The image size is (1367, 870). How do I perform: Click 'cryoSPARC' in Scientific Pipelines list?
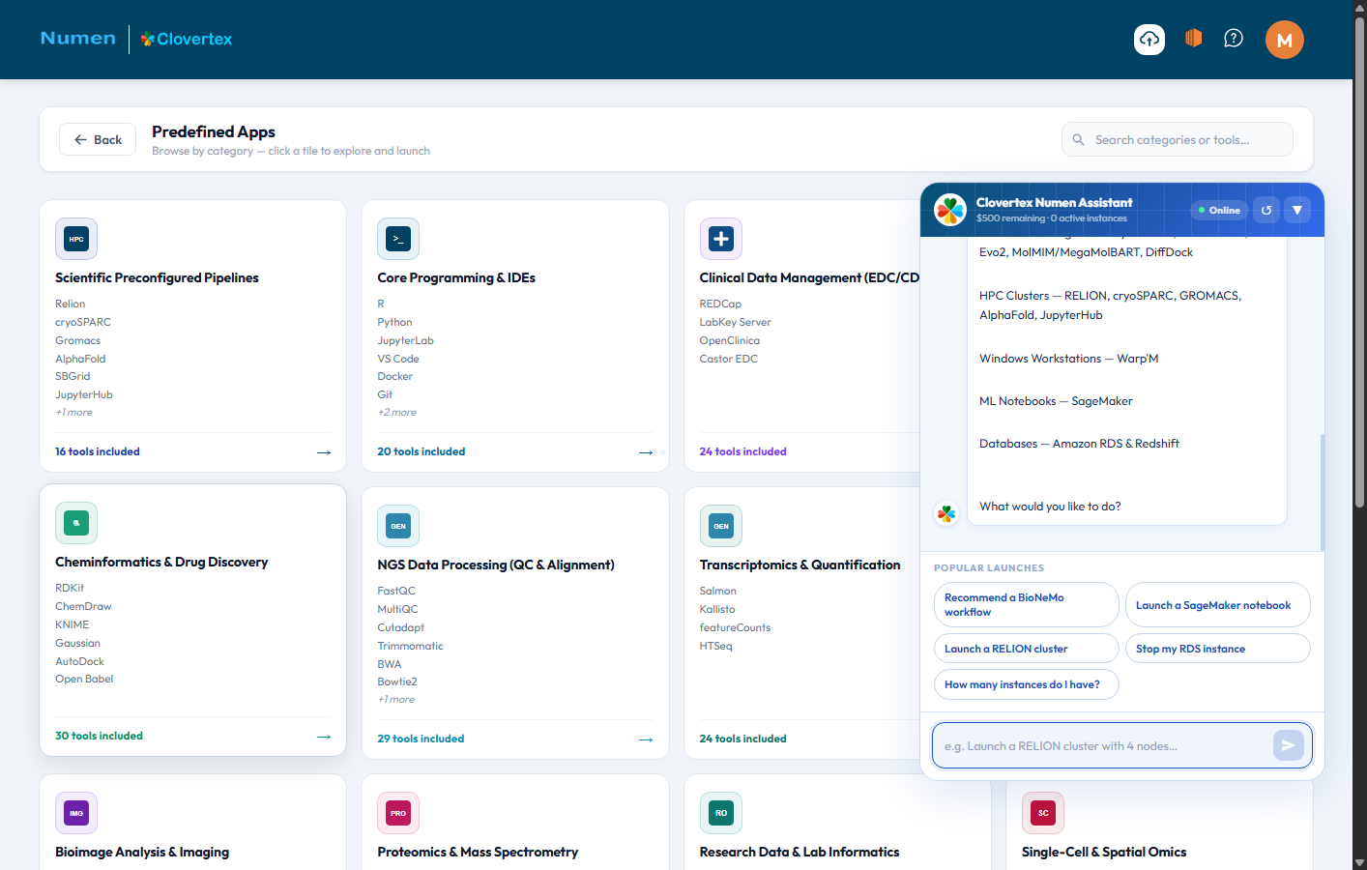(x=83, y=322)
